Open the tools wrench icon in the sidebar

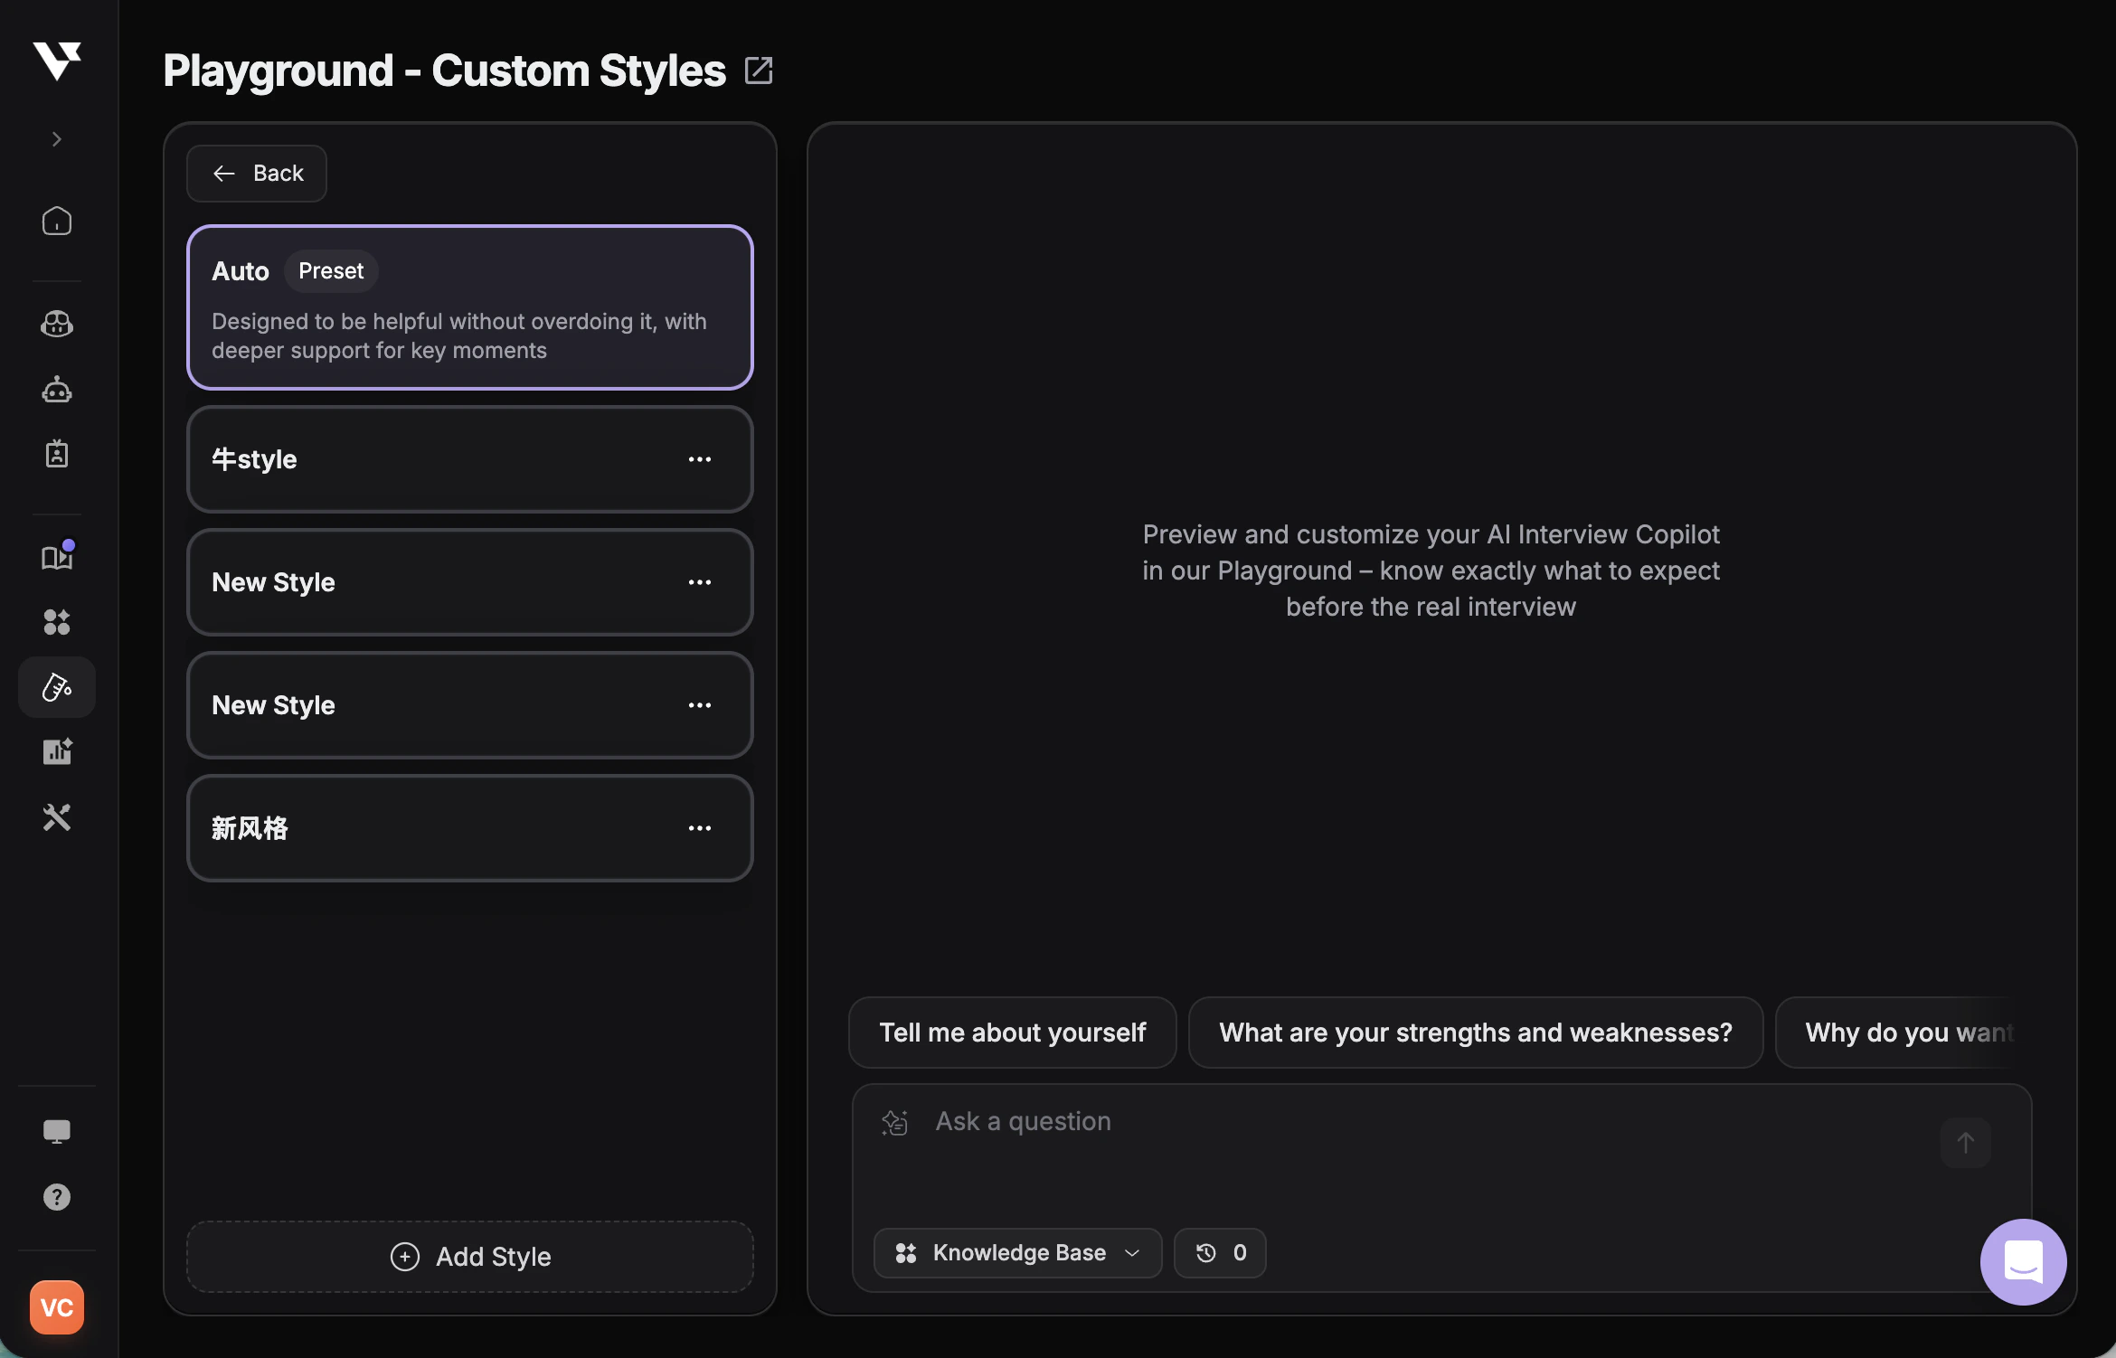(57, 817)
